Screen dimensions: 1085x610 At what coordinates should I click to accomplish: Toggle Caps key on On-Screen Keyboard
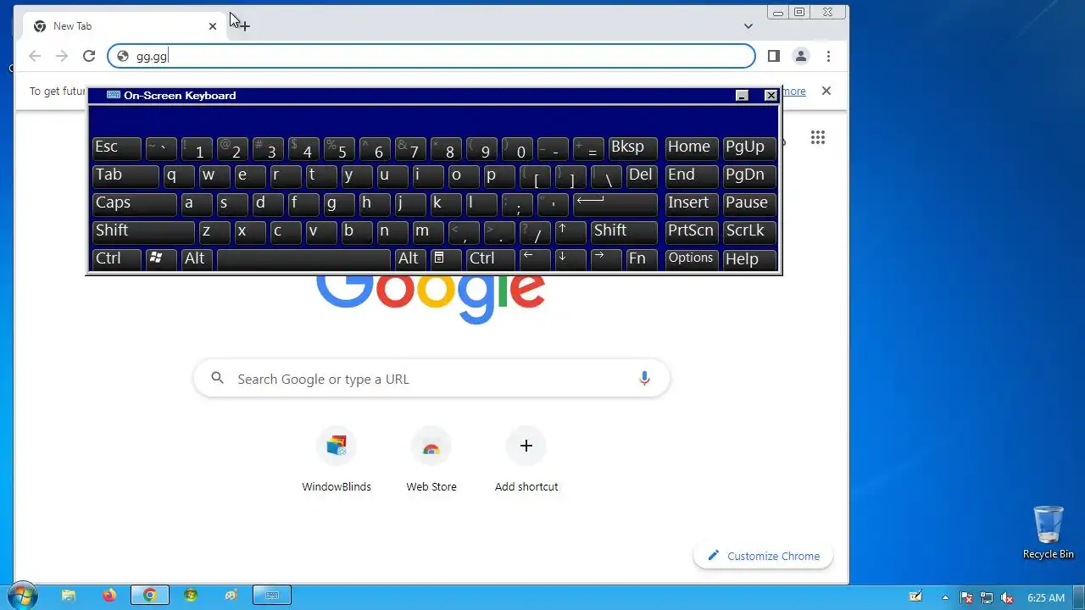point(134,204)
